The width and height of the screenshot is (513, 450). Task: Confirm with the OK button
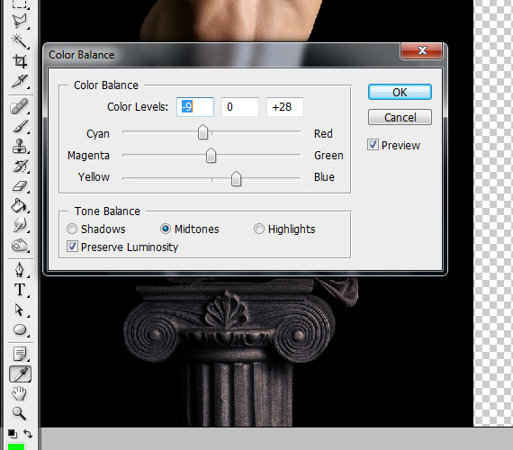coord(400,92)
